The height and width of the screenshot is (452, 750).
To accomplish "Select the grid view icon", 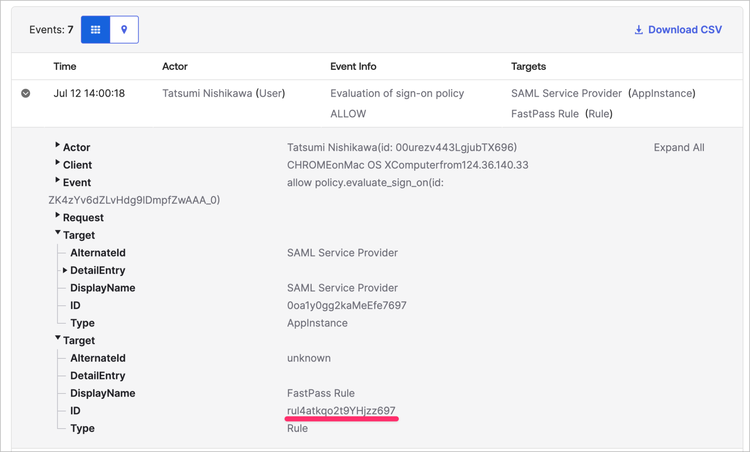I will [95, 29].
